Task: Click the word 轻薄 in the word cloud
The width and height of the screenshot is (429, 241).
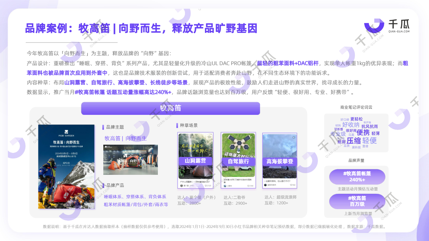Action: pyautogui.click(x=375, y=133)
